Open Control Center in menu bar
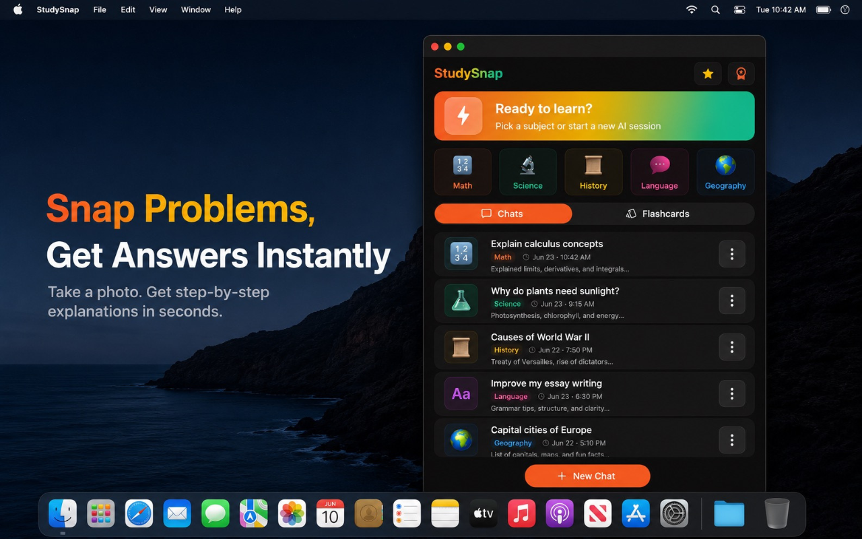This screenshot has height=539, width=862. [x=739, y=9]
